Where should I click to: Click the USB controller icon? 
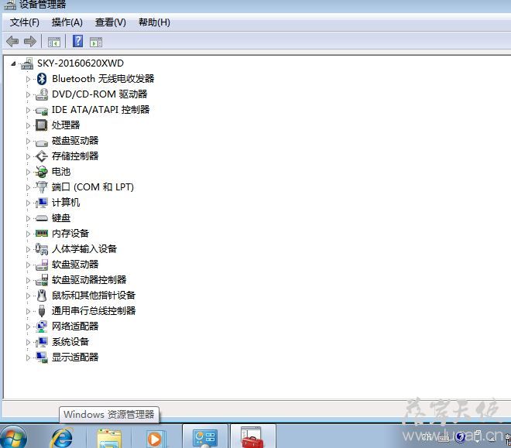coord(42,311)
